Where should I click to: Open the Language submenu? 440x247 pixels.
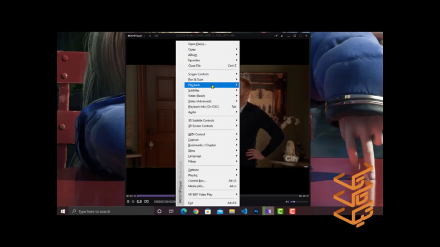(212, 156)
